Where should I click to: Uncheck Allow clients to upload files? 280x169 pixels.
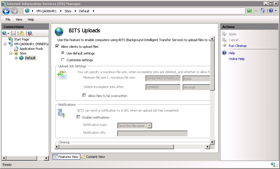pos(57,46)
